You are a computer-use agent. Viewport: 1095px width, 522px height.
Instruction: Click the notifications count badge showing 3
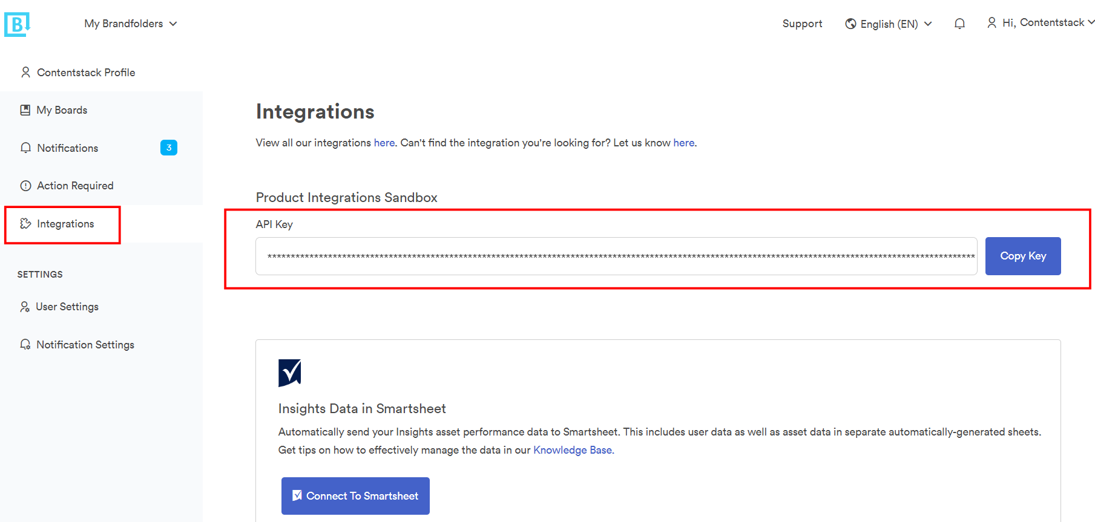[x=169, y=148]
